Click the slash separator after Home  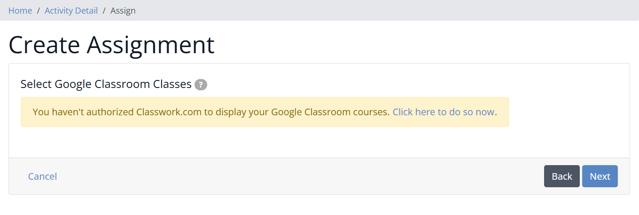click(x=39, y=10)
